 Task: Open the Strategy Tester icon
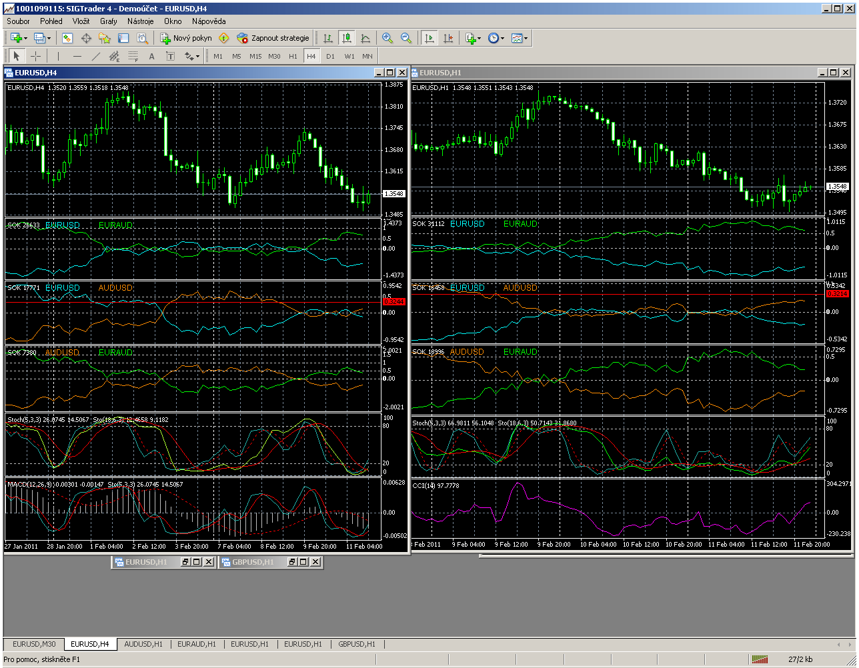pyautogui.click(x=142, y=38)
